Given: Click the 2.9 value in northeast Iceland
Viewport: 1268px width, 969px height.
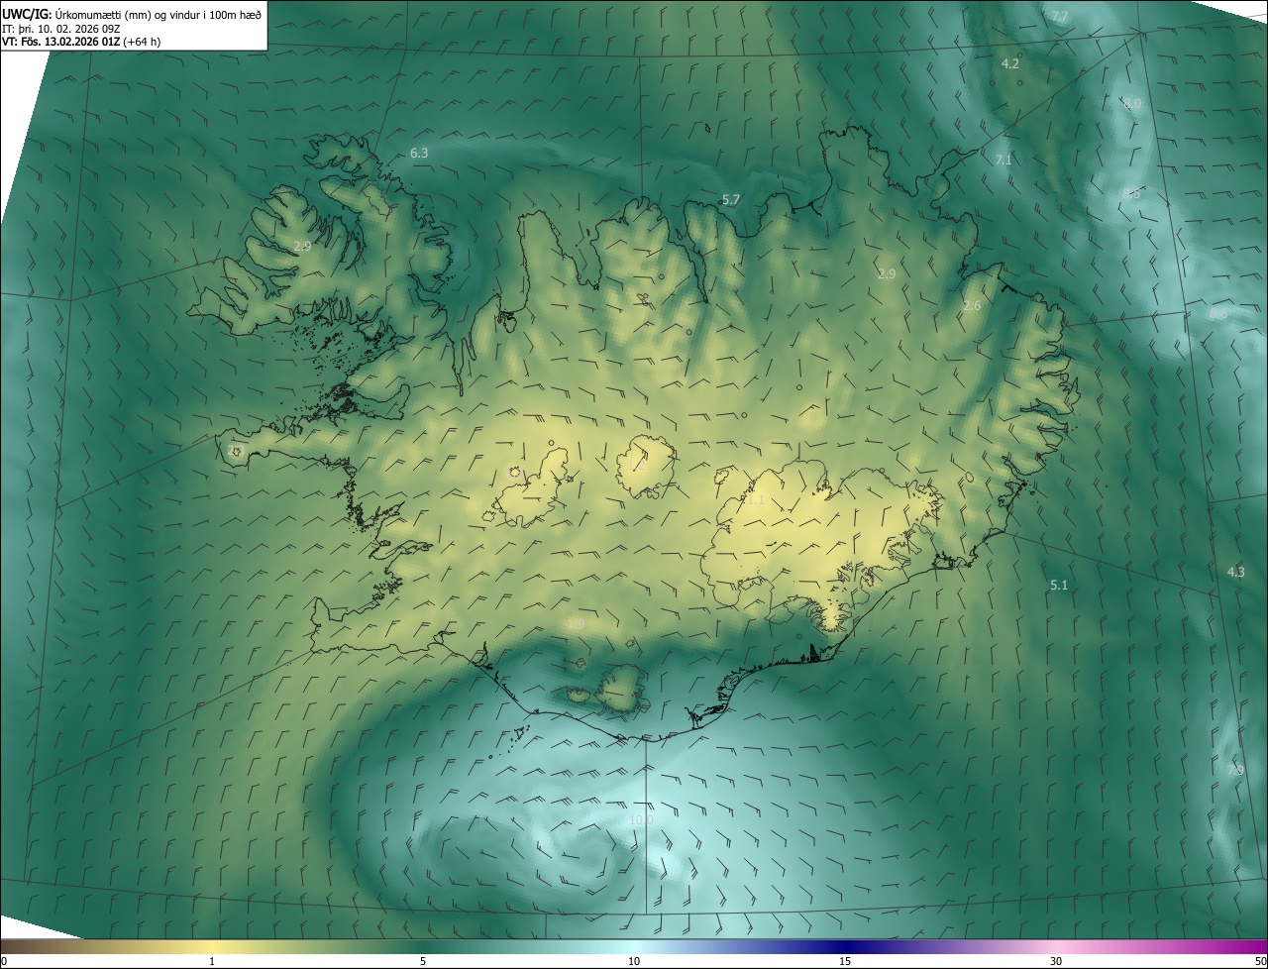Looking at the screenshot, I should [888, 273].
